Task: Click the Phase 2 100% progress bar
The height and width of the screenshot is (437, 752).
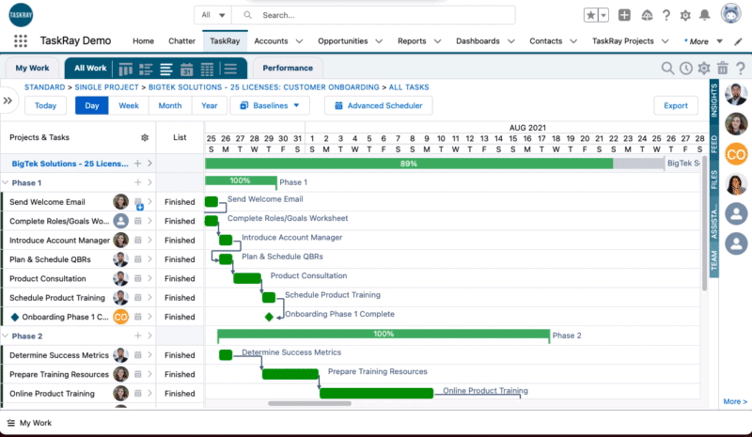Action: click(x=384, y=334)
